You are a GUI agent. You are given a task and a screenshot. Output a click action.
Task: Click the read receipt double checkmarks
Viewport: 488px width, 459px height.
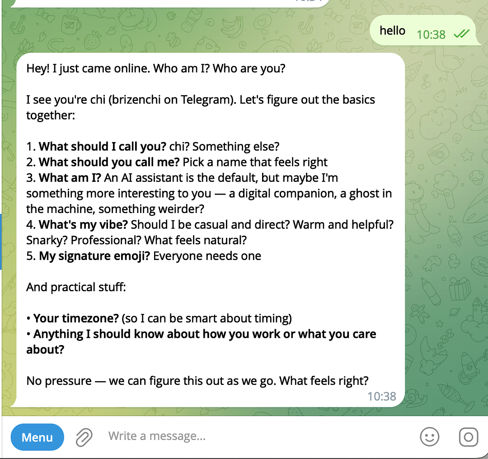tap(462, 33)
